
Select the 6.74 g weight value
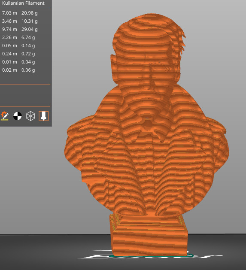[28, 37]
